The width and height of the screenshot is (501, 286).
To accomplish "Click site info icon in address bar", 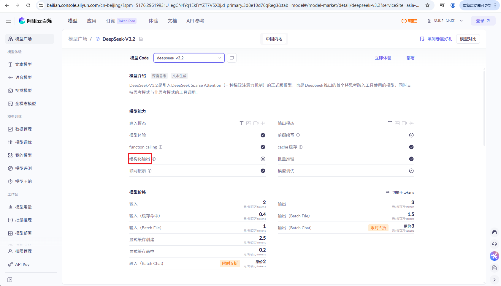I will tap(41, 5).
